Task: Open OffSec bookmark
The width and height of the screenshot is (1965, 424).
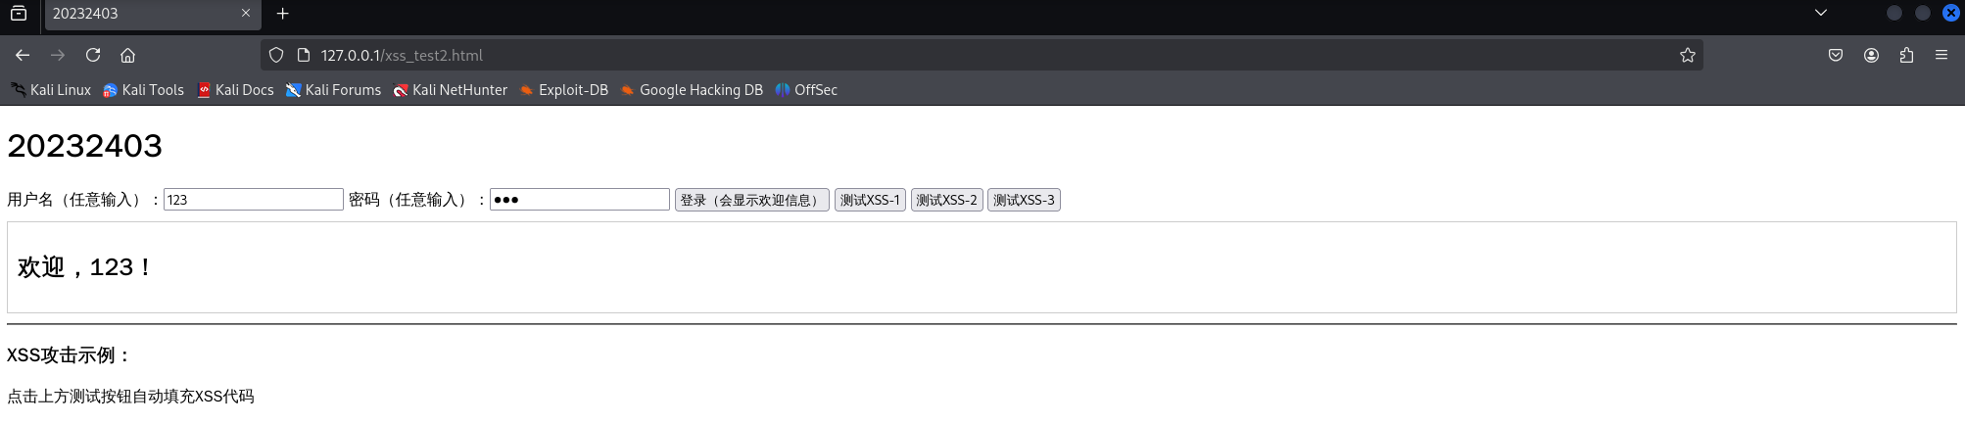Action: click(x=806, y=89)
